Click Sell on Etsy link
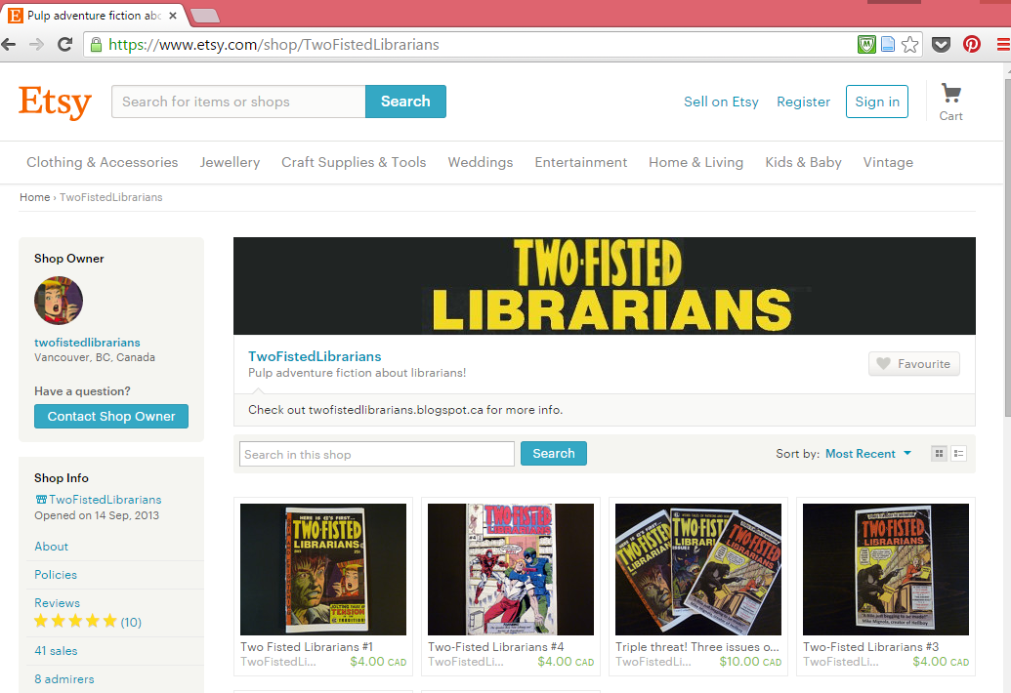 721,102
